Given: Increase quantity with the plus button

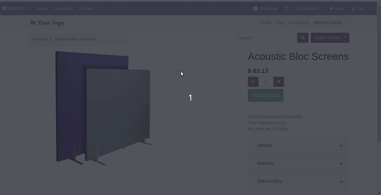Looking at the screenshot, I should pyautogui.click(x=279, y=82).
